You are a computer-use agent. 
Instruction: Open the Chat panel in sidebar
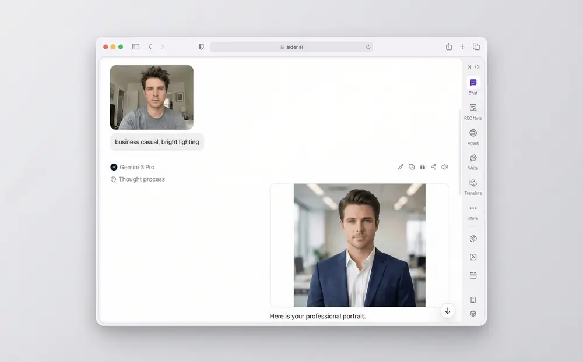[473, 86]
